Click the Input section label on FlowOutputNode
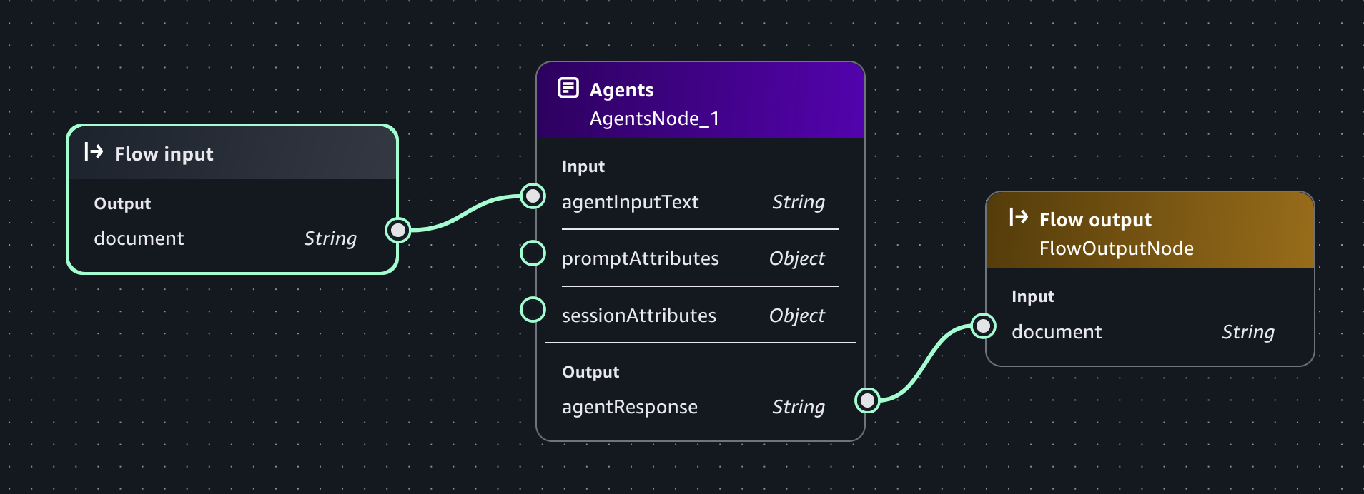This screenshot has height=494, width=1364. tap(1032, 296)
